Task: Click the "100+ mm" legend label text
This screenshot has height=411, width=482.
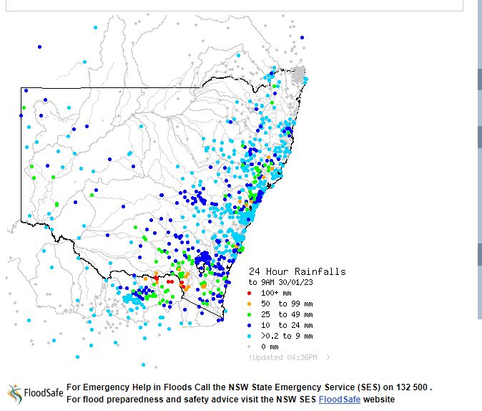Action: point(277,293)
